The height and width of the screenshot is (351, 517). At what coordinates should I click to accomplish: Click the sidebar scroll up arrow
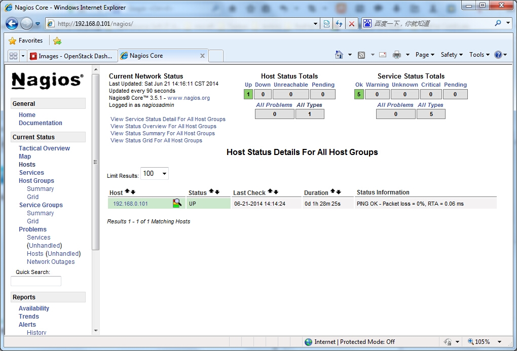coord(96,69)
